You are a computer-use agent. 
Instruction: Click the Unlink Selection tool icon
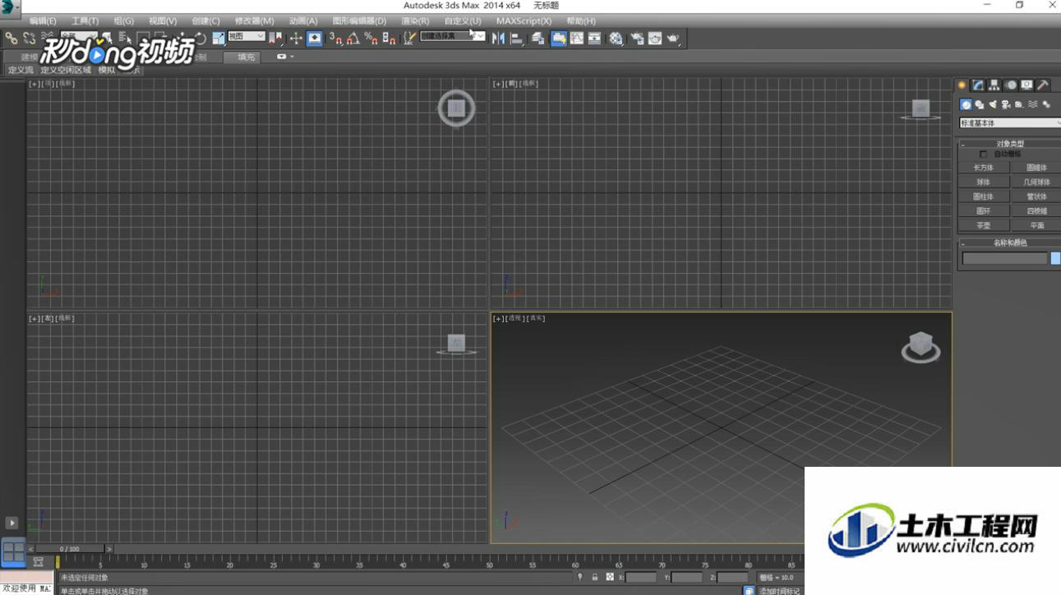pos(29,38)
